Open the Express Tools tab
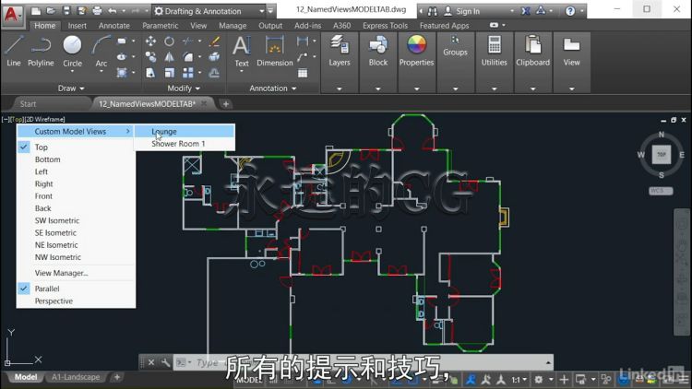This screenshot has height=389, width=692. pos(385,26)
